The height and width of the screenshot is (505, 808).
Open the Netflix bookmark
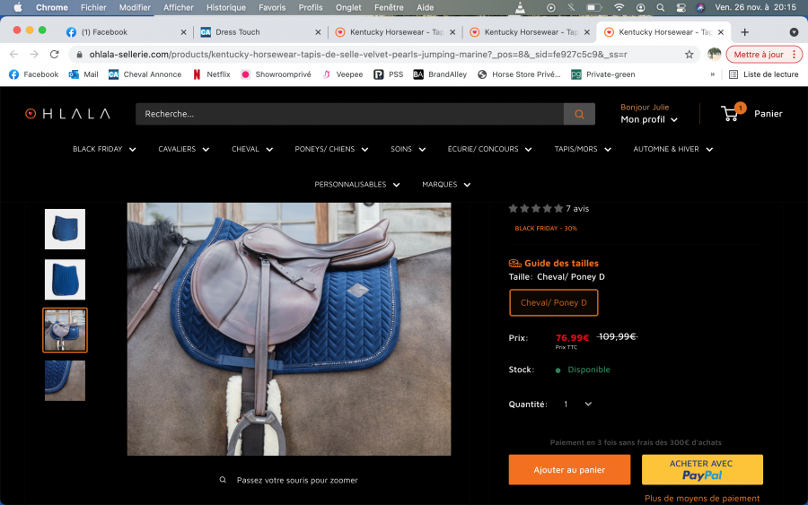(211, 74)
